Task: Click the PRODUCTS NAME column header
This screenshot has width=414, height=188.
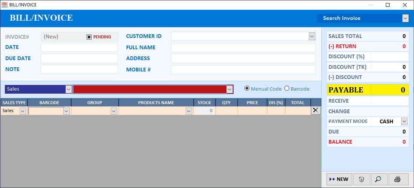Action: click(x=156, y=103)
